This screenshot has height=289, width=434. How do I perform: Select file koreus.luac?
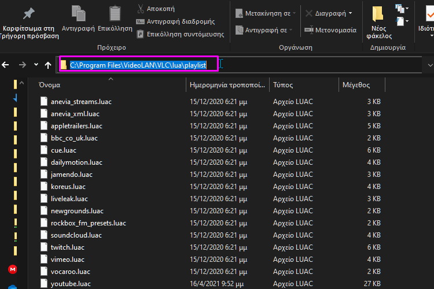pos(68,187)
